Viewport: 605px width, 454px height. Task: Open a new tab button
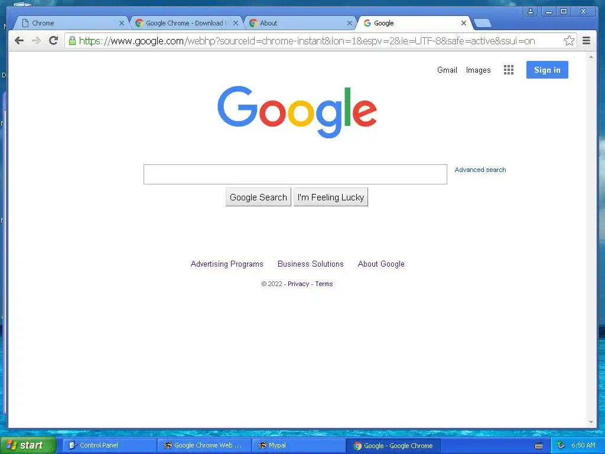482,24
